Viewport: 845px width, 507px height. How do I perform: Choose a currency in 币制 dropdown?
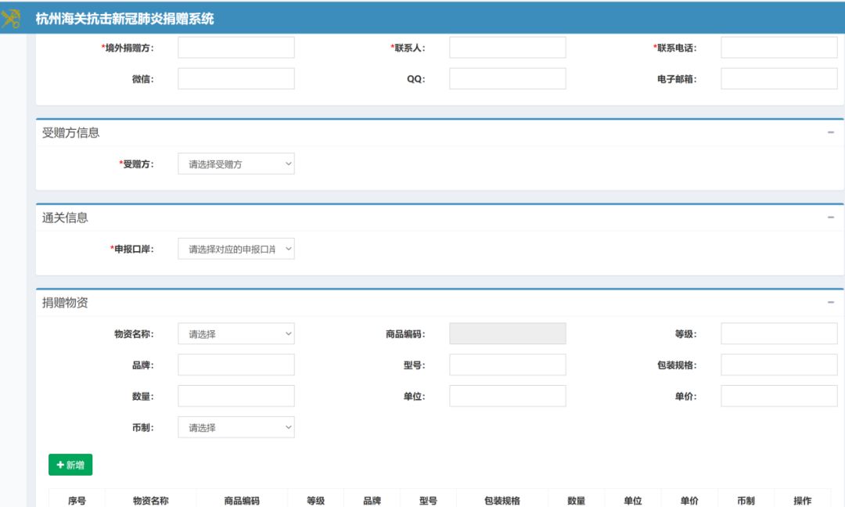coord(236,427)
